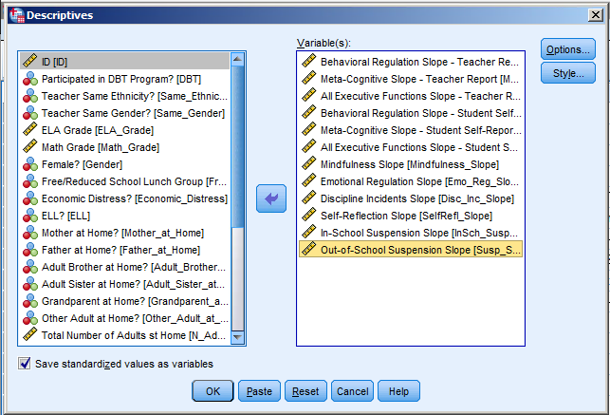The image size is (610, 415).
Task: Select 'All Executive Functions Slope - Student S...' item
Action: click(411, 147)
